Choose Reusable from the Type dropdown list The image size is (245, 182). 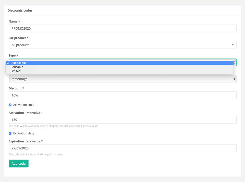click(x=17, y=67)
